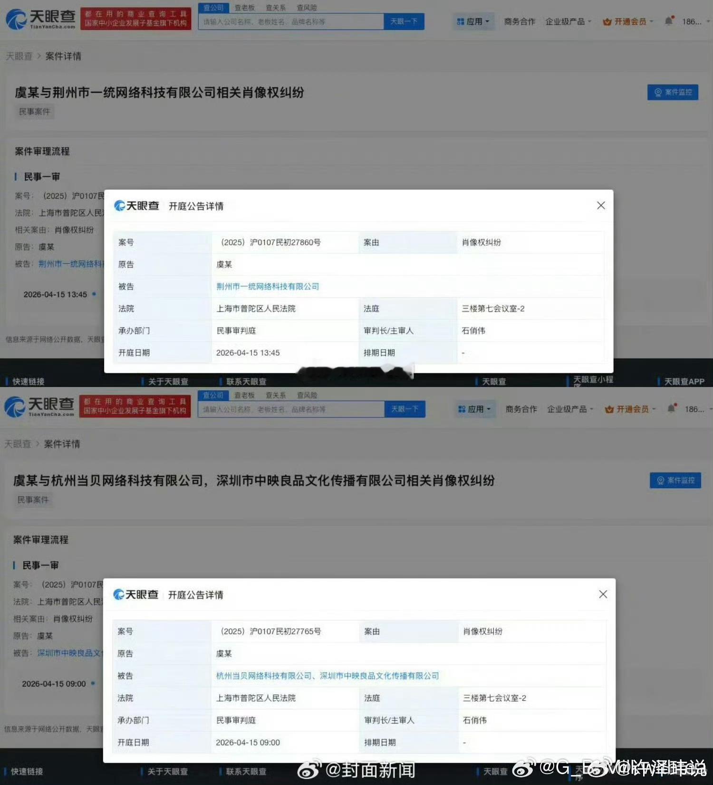
Task: Click 被告 link 深圳市中映良品文 behind the dialog
Action: pyautogui.click(x=69, y=653)
